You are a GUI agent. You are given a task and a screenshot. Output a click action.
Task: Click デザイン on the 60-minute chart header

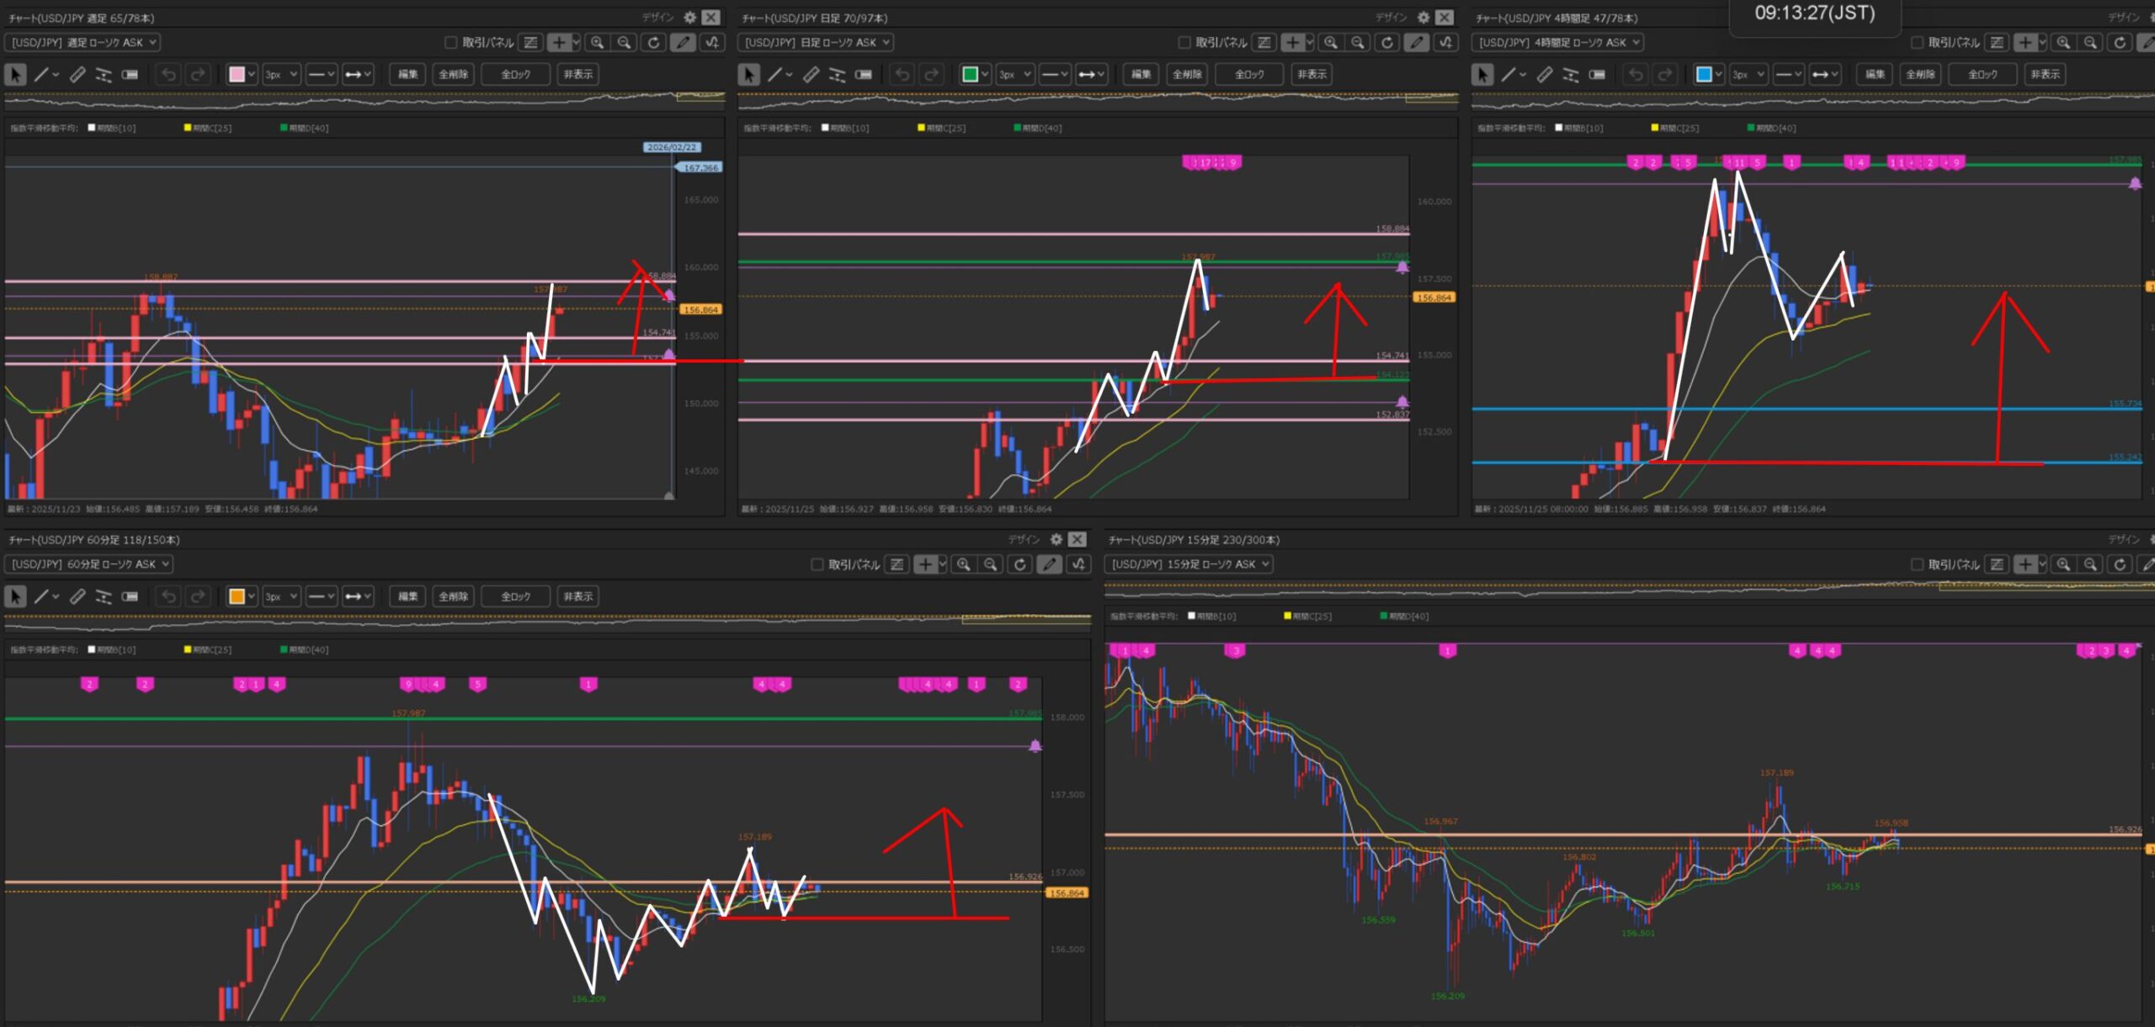click(x=1024, y=539)
